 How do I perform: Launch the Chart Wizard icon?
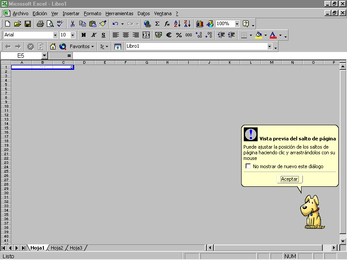click(200, 24)
